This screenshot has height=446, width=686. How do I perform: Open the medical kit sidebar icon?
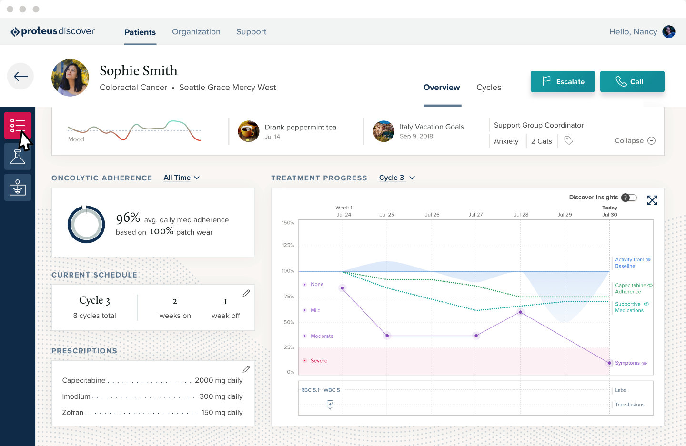point(18,188)
